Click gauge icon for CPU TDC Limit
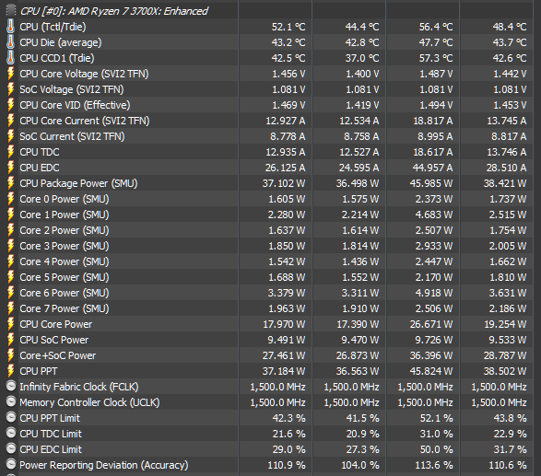The width and height of the screenshot is (541, 476). click(11, 433)
